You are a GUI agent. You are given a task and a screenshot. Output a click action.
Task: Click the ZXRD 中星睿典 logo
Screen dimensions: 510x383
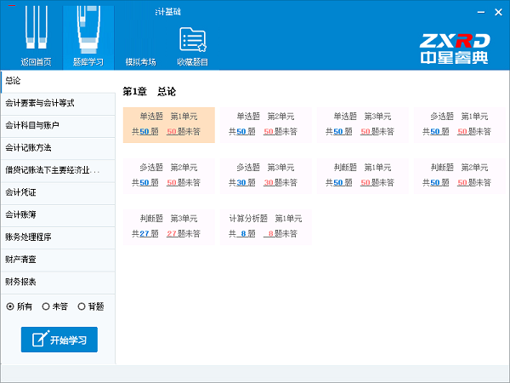click(x=454, y=49)
